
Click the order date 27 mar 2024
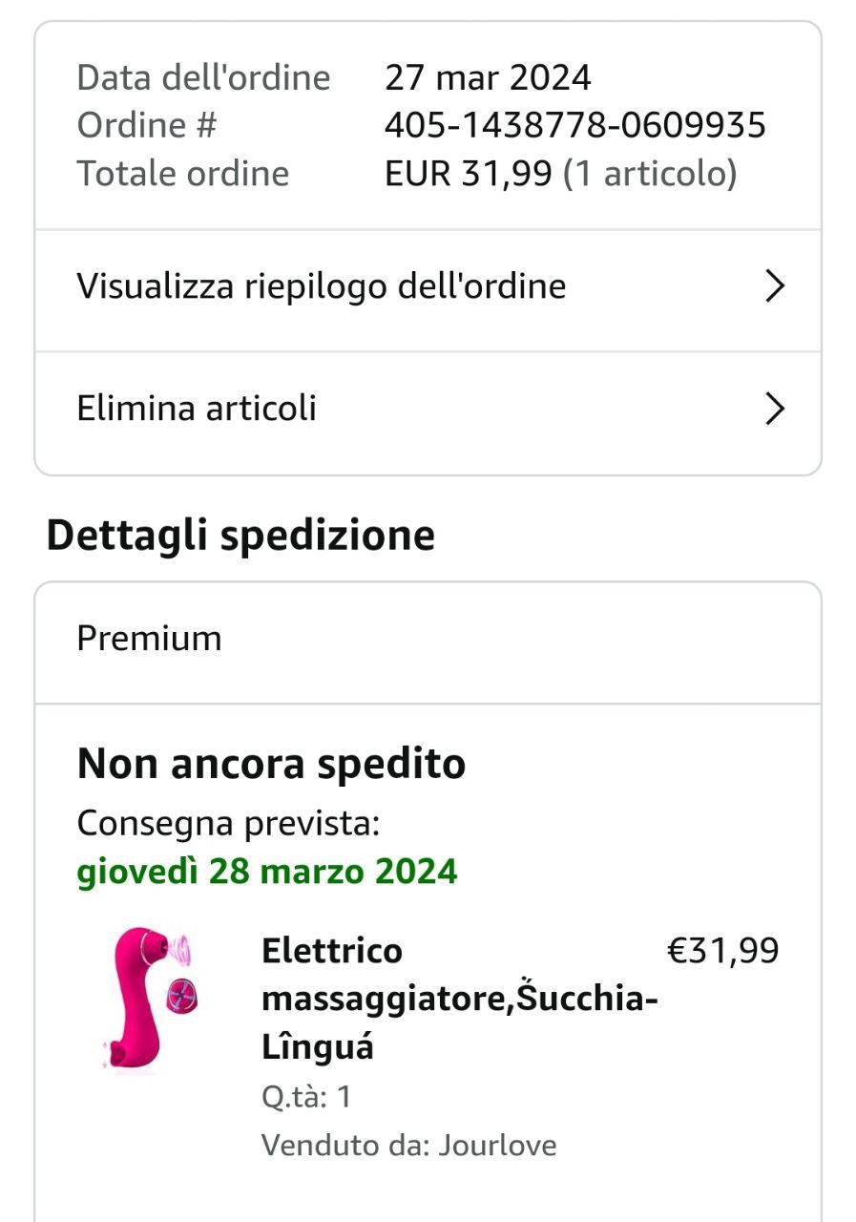coord(488,77)
